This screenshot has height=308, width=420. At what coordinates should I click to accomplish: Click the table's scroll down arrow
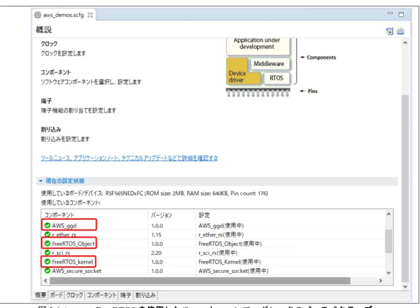[389, 273]
